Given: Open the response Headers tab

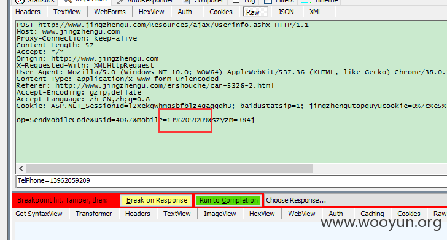Looking at the screenshot, I should tap(138, 214).
